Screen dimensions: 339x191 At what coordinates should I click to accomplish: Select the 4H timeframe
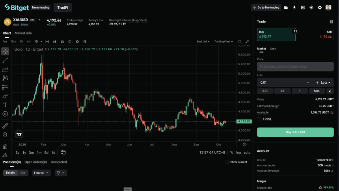coord(29,42)
